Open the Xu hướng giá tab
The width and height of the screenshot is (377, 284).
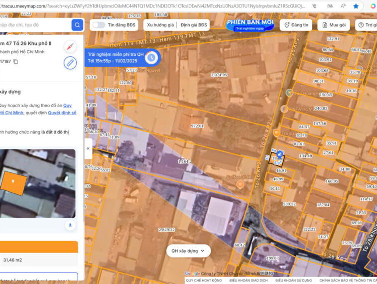(160, 25)
